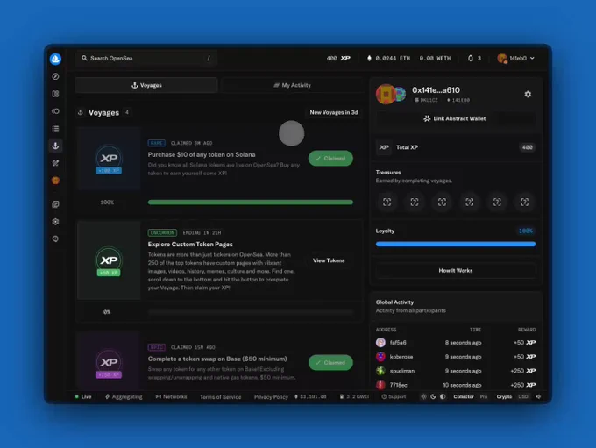This screenshot has width=596, height=448.
Task: Switch to the Voyages tab
Action: pyautogui.click(x=146, y=85)
